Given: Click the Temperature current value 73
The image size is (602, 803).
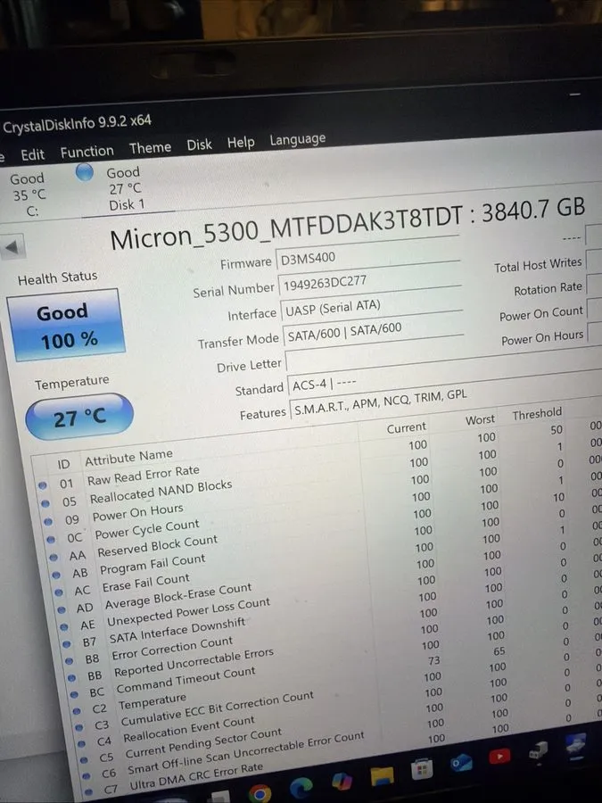Looking at the screenshot, I should tap(433, 660).
